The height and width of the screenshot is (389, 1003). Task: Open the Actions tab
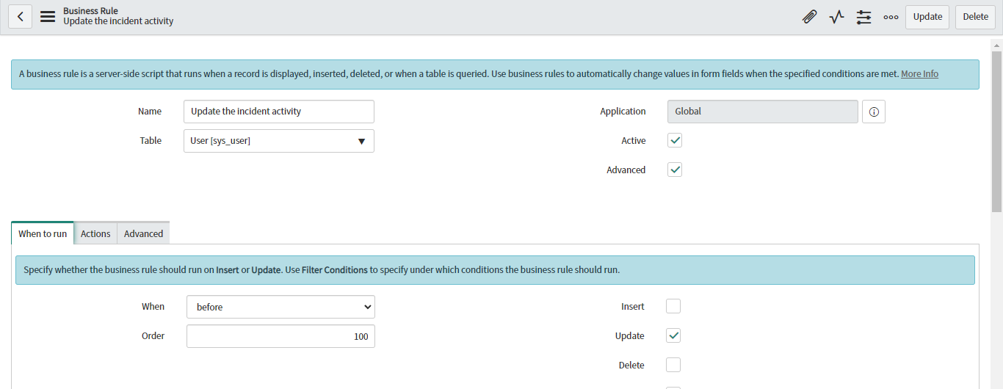tap(95, 233)
